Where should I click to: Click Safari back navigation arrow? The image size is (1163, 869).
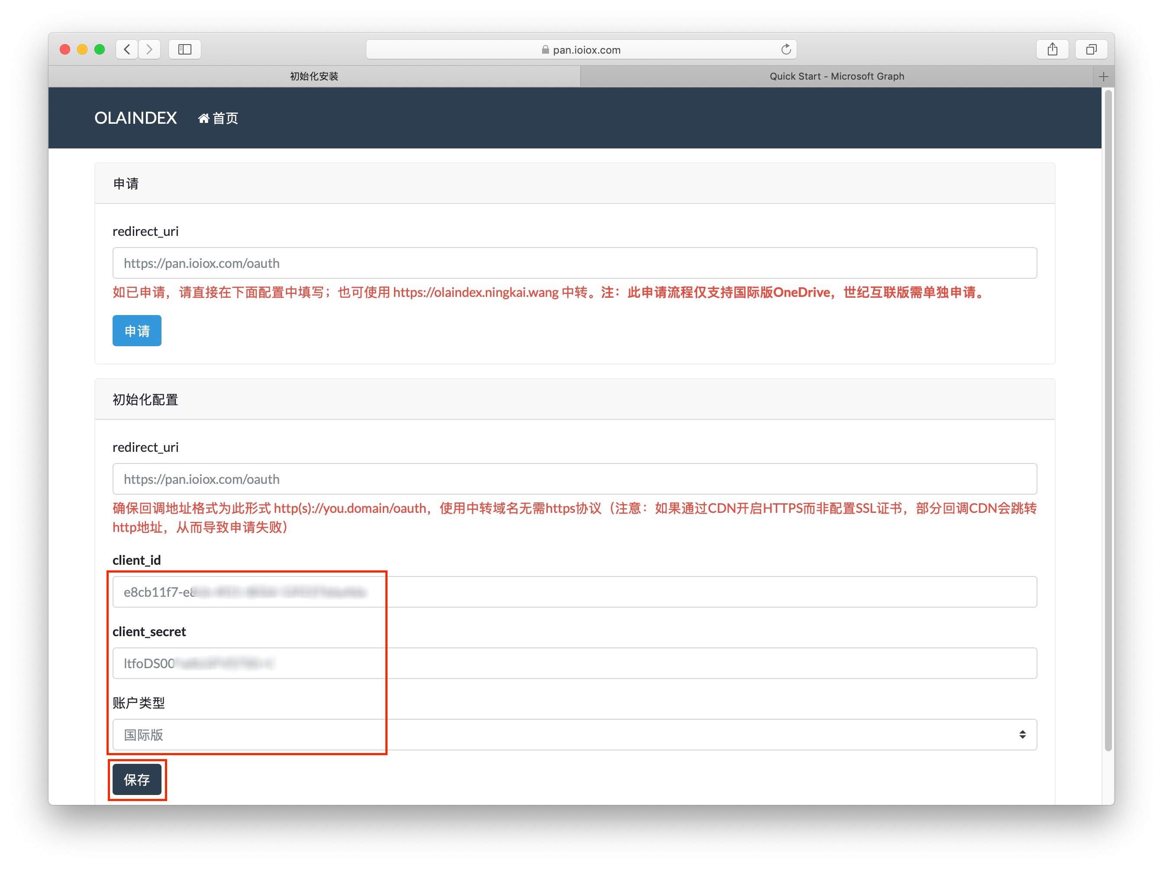pyautogui.click(x=127, y=49)
